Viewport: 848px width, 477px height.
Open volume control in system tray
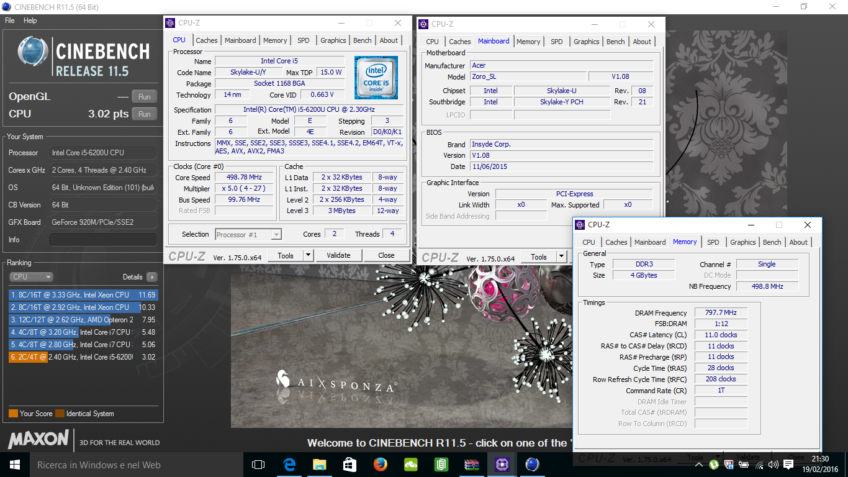tap(774, 465)
